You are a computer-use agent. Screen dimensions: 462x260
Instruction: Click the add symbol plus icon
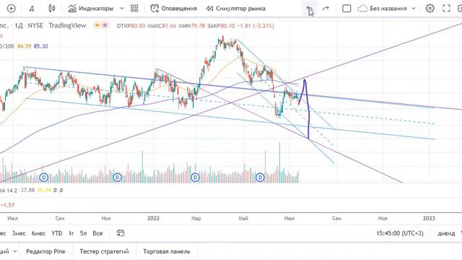click(12, 9)
